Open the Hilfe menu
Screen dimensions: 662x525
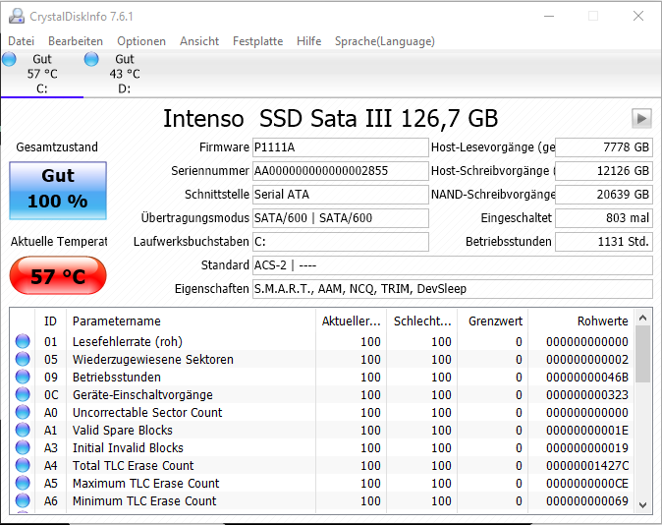coord(309,41)
